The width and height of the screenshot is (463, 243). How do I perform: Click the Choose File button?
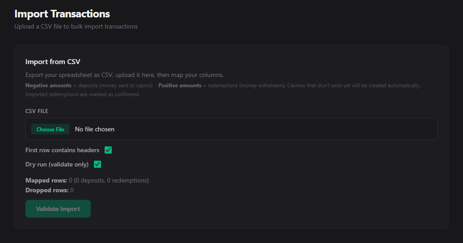(50, 129)
